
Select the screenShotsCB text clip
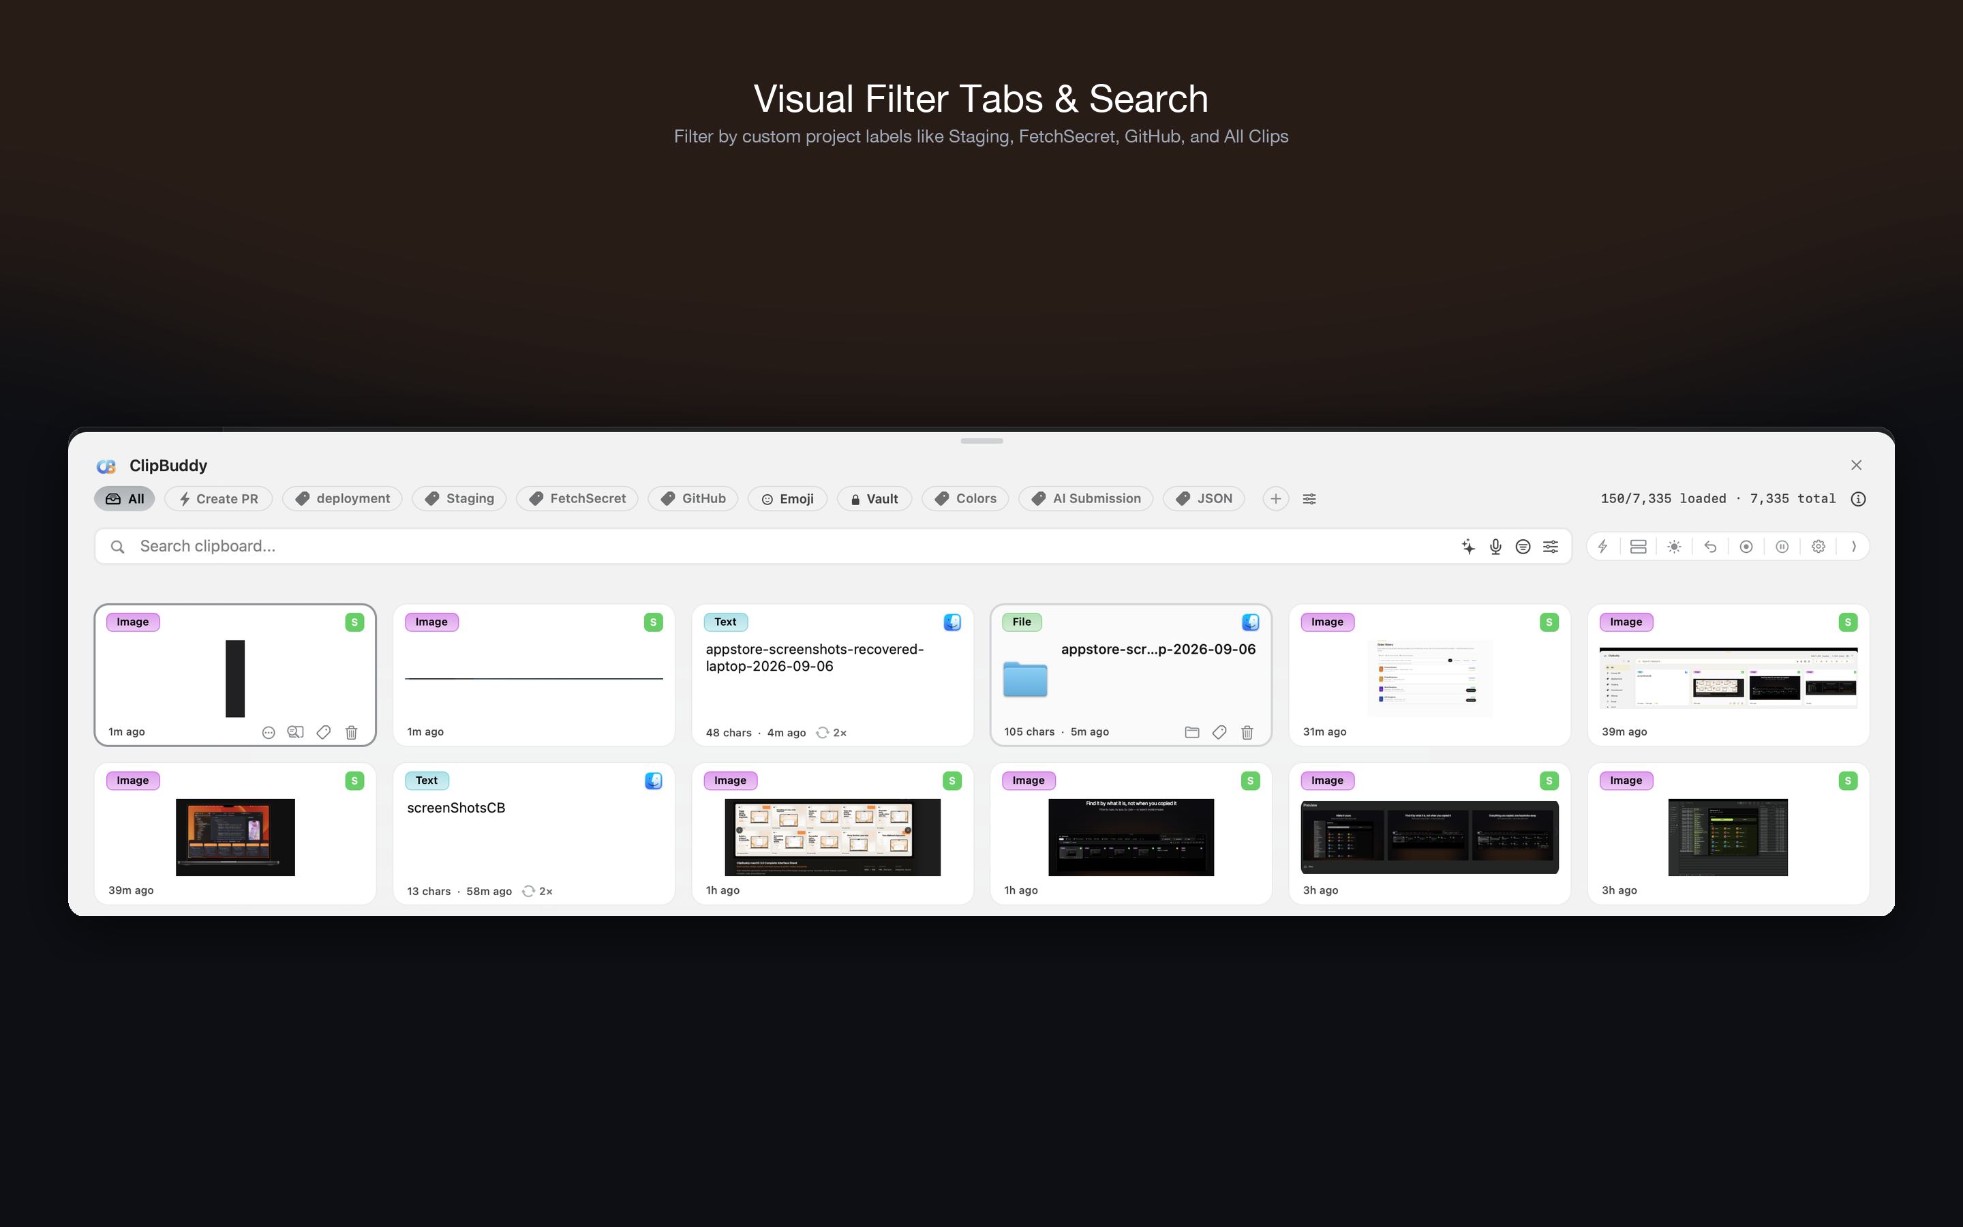(x=534, y=834)
